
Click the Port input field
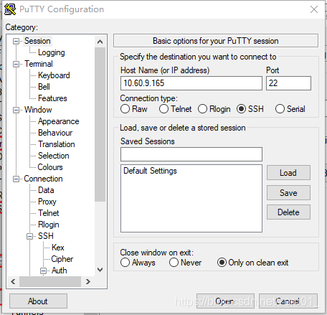pos(288,83)
